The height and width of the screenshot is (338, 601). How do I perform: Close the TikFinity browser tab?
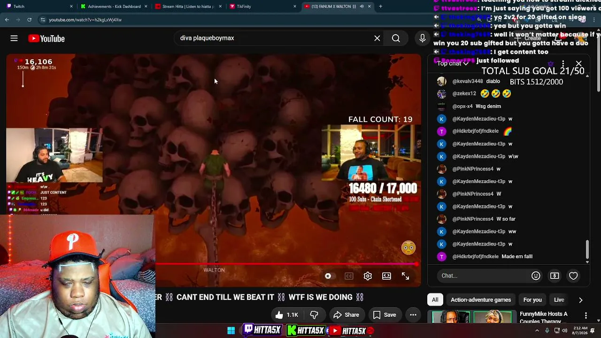tap(295, 7)
